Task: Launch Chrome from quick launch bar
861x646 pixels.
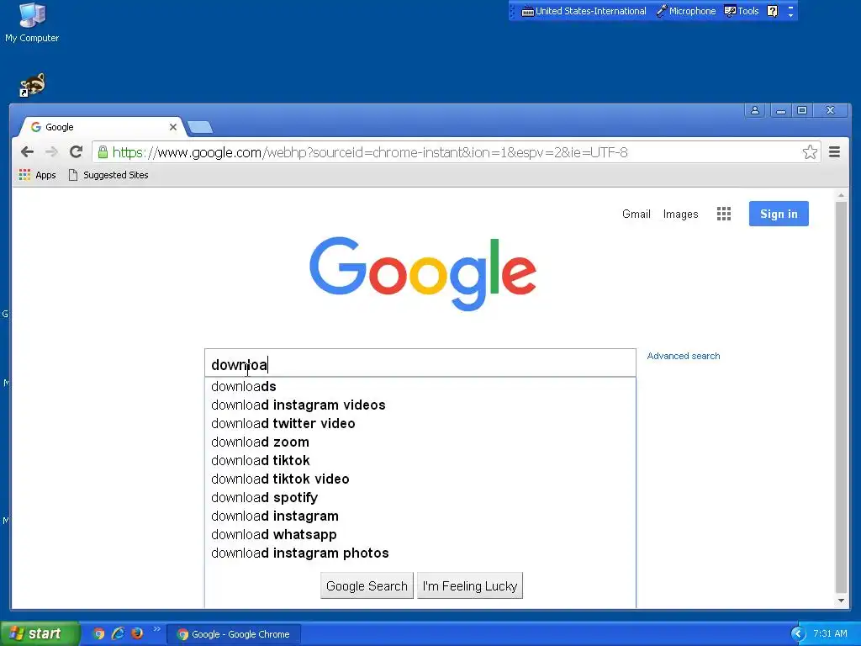Action: coord(98,633)
